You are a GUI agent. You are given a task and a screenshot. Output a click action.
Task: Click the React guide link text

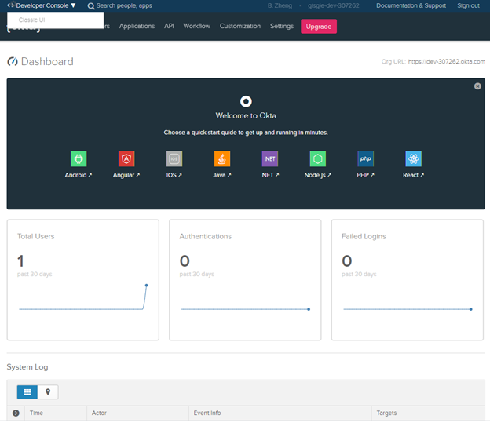point(413,175)
